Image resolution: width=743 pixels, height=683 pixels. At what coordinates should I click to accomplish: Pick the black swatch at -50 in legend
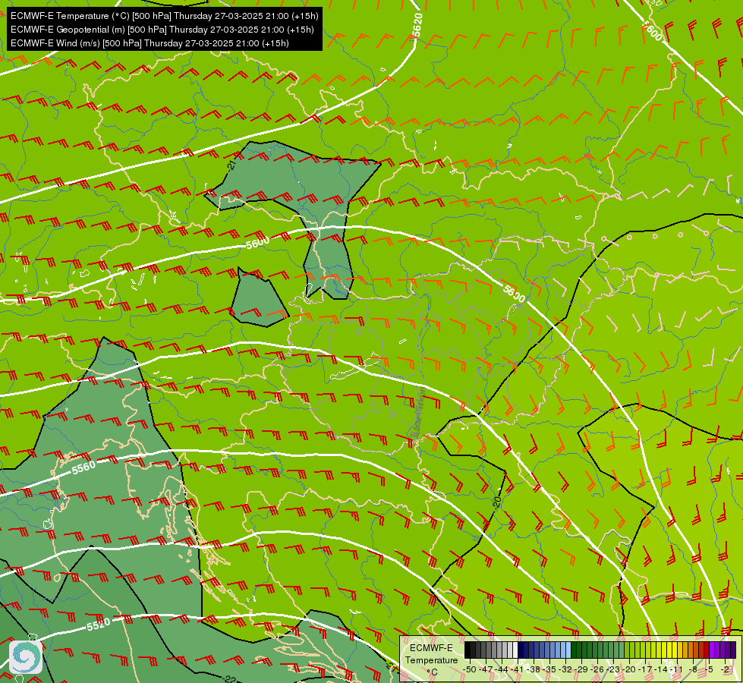(x=468, y=650)
